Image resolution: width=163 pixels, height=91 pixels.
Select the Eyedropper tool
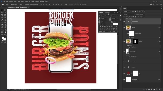2,17
